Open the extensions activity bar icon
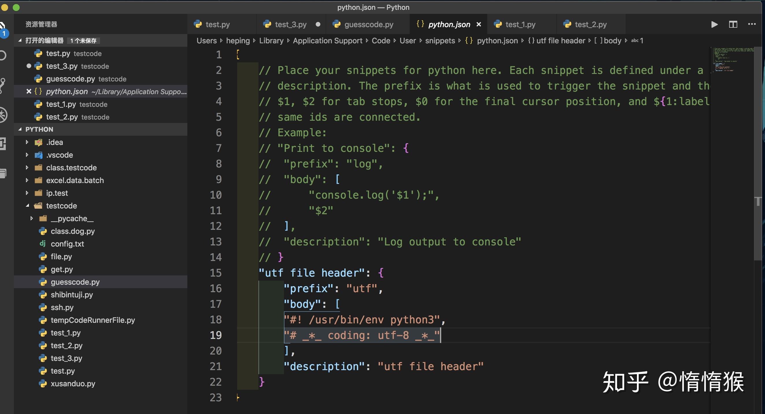The height and width of the screenshot is (414, 765). click(x=3, y=144)
